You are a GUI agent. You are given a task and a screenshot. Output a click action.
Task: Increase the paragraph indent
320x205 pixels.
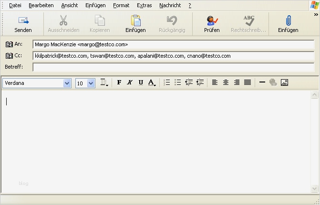[x=200, y=82]
